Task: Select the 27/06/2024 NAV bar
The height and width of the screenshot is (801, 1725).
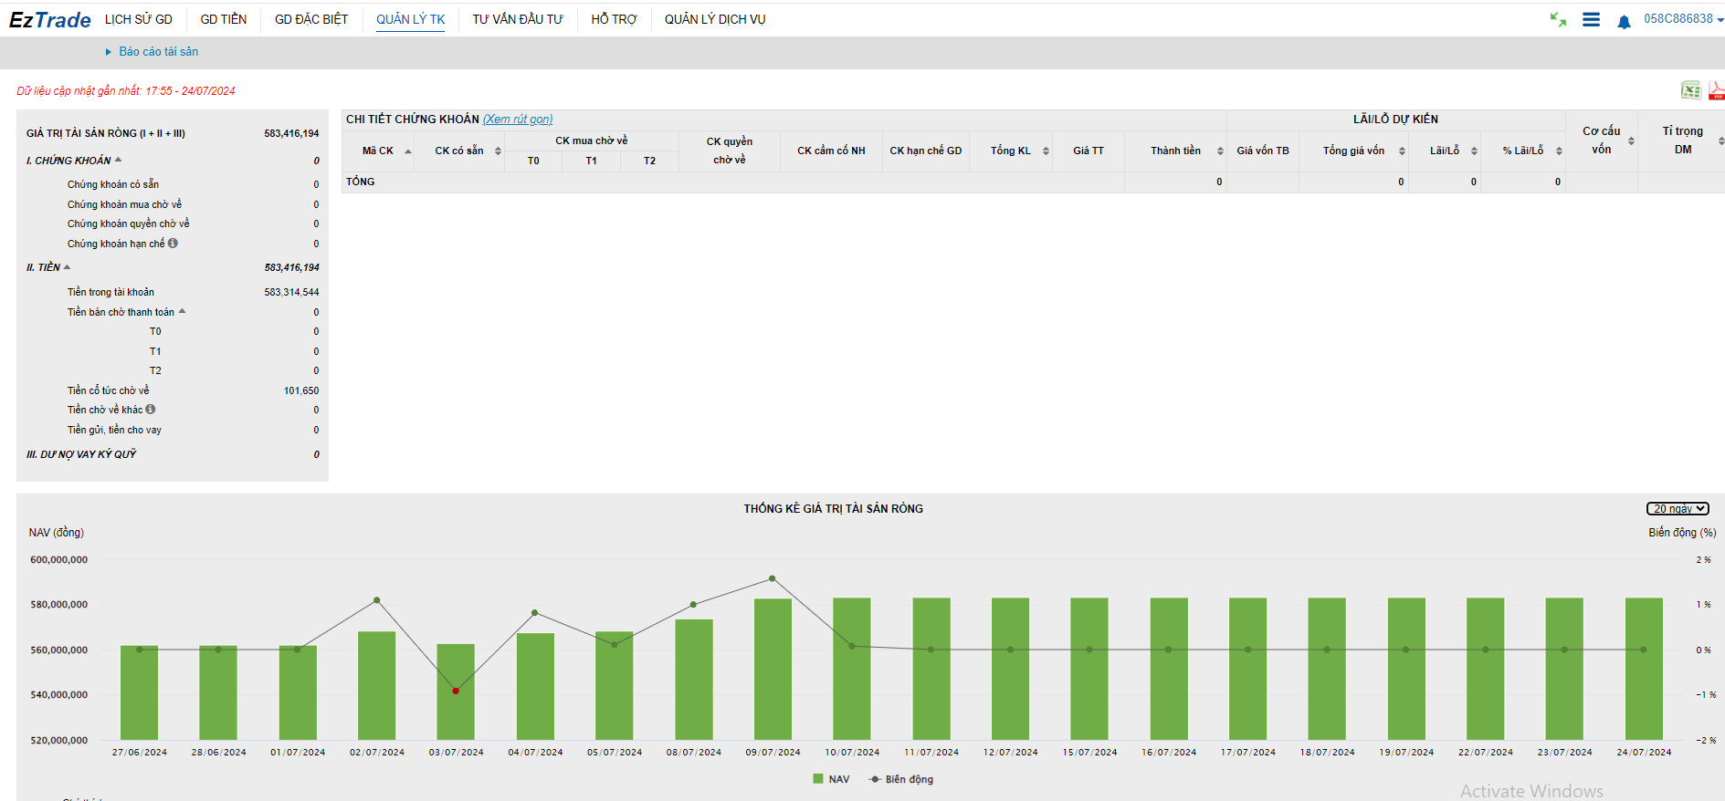Action: click(139, 692)
